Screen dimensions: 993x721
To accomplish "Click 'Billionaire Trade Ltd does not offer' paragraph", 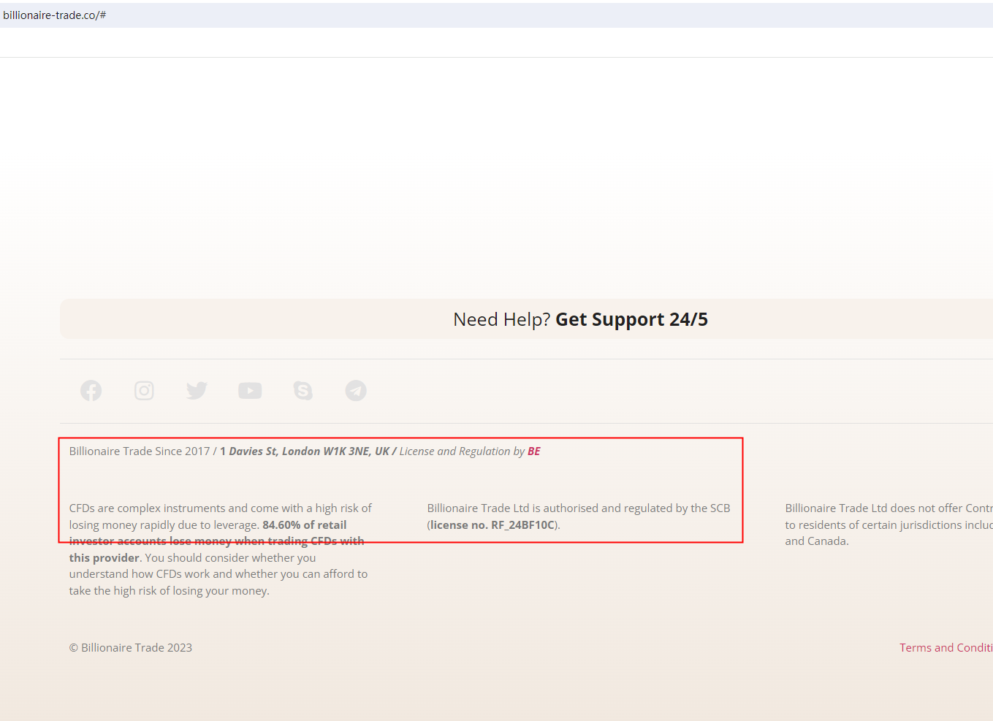I will point(889,524).
